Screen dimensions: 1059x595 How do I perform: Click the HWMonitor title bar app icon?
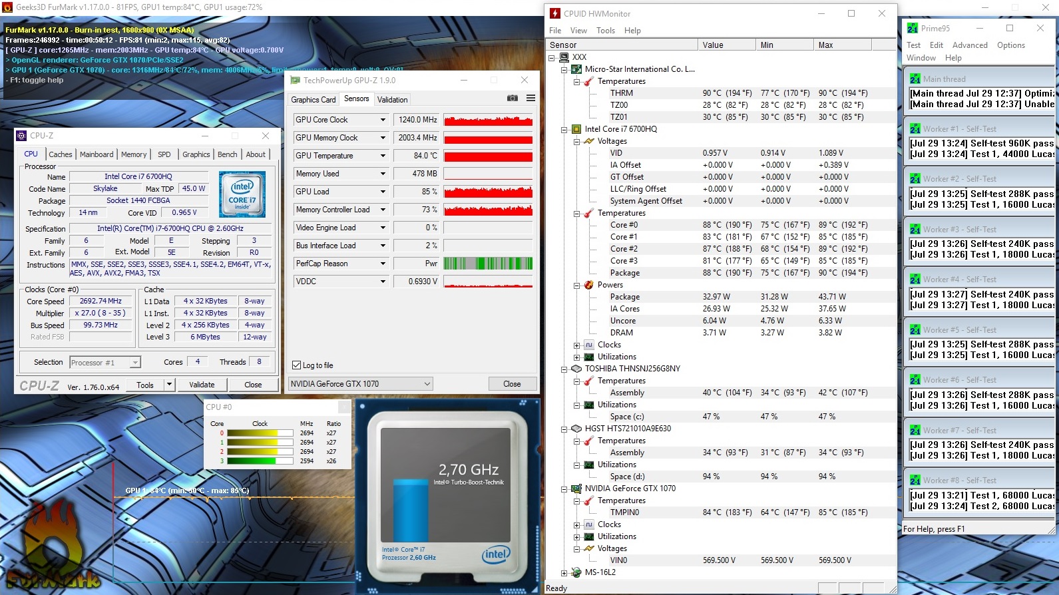tap(555, 13)
